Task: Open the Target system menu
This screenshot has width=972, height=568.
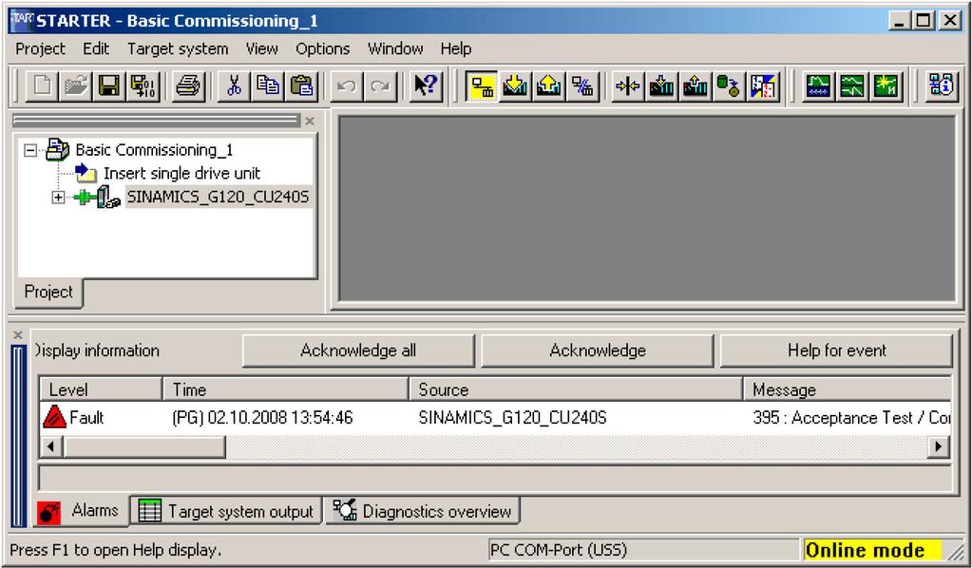Action: click(x=178, y=48)
